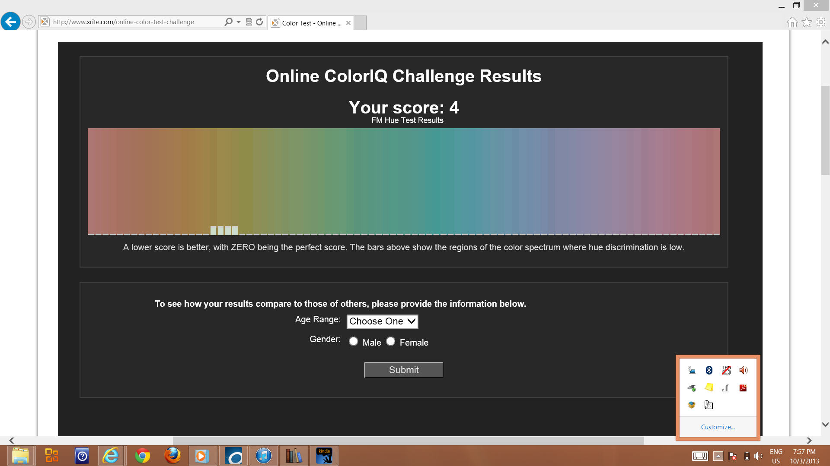Open Firefox from the taskbar
The image size is (830, 466).
coord(172,456)
